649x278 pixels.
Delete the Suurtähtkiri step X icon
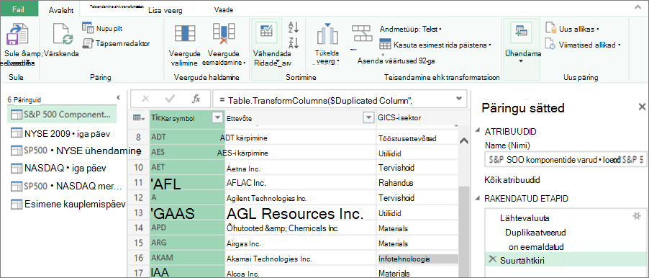pos(492,259)
